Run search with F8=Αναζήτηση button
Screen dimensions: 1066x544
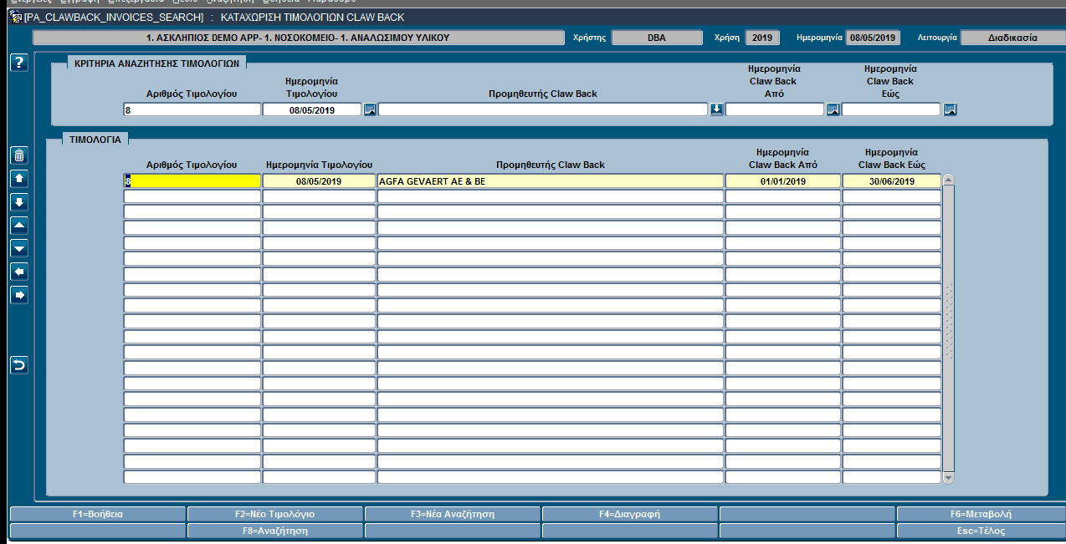[x=275, y=531]
